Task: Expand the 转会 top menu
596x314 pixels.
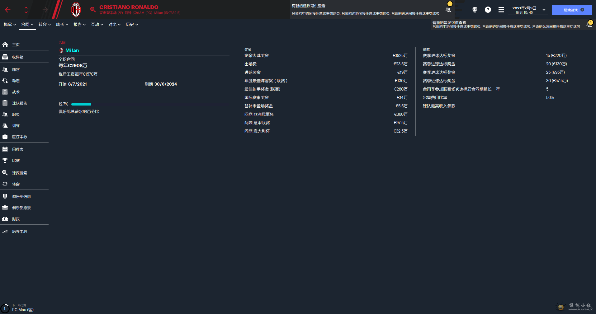Action: pos(45,25)
